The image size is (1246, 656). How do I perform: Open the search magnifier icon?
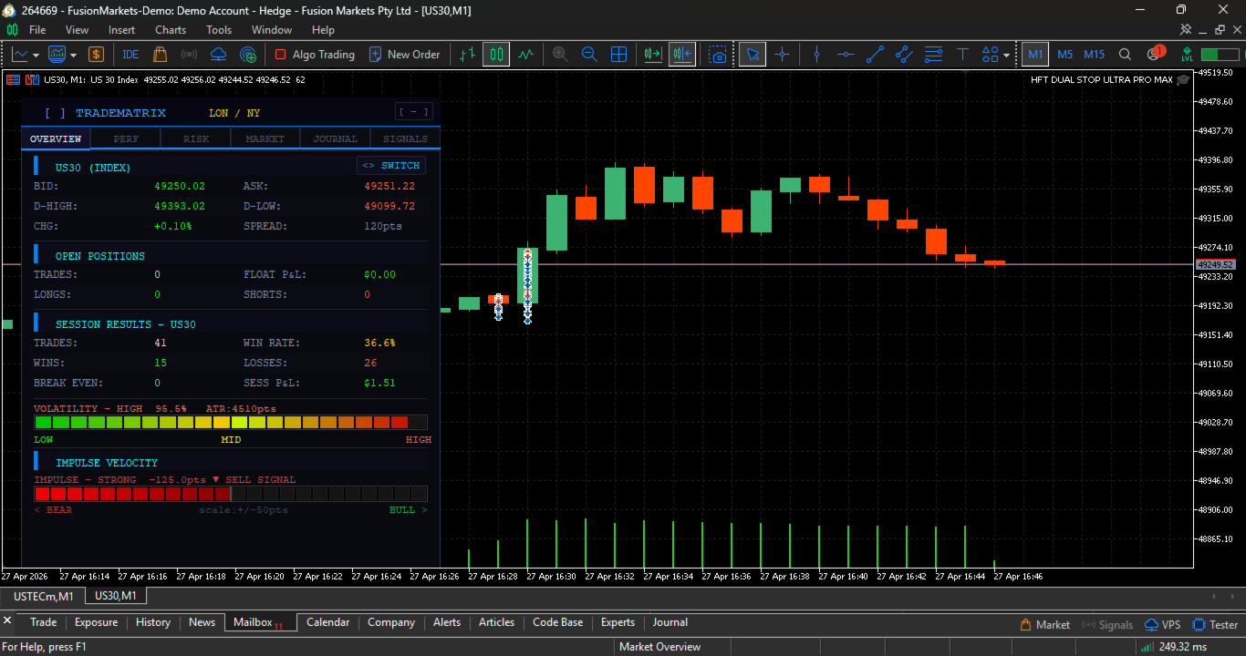1126,55
